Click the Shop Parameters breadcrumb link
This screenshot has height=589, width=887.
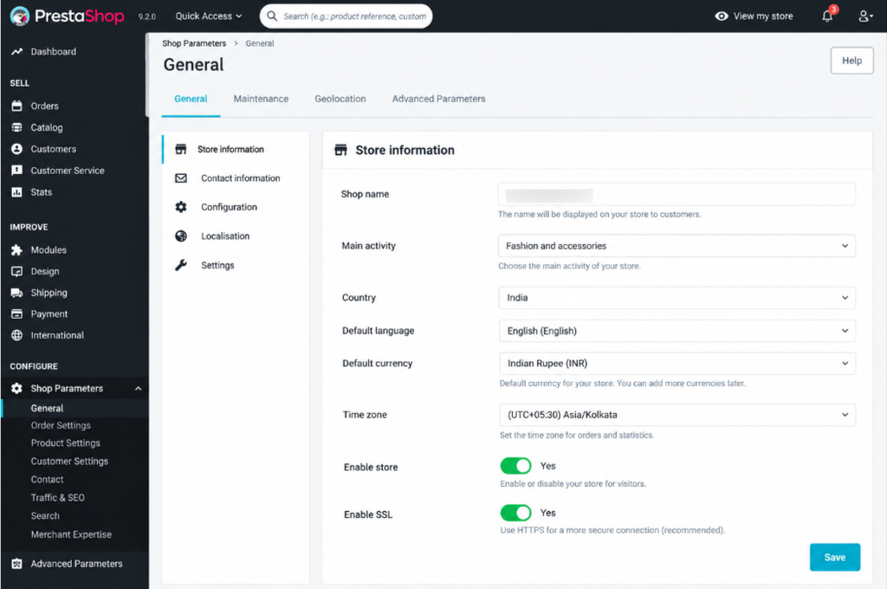click(194, 43)
